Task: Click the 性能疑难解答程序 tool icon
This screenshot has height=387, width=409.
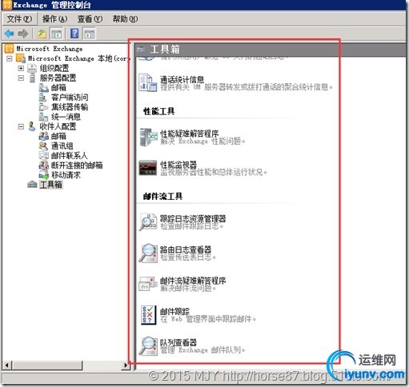Action: click(148, 138)
